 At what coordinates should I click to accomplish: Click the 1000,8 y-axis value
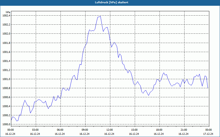click(x=6, y=88)
